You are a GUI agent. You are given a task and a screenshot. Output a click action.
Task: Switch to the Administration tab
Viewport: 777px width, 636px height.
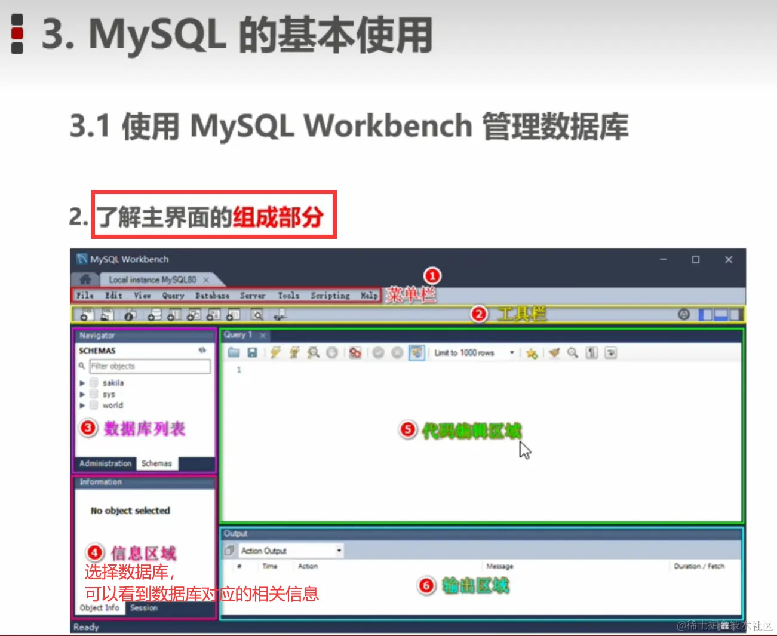pos(106,463)
